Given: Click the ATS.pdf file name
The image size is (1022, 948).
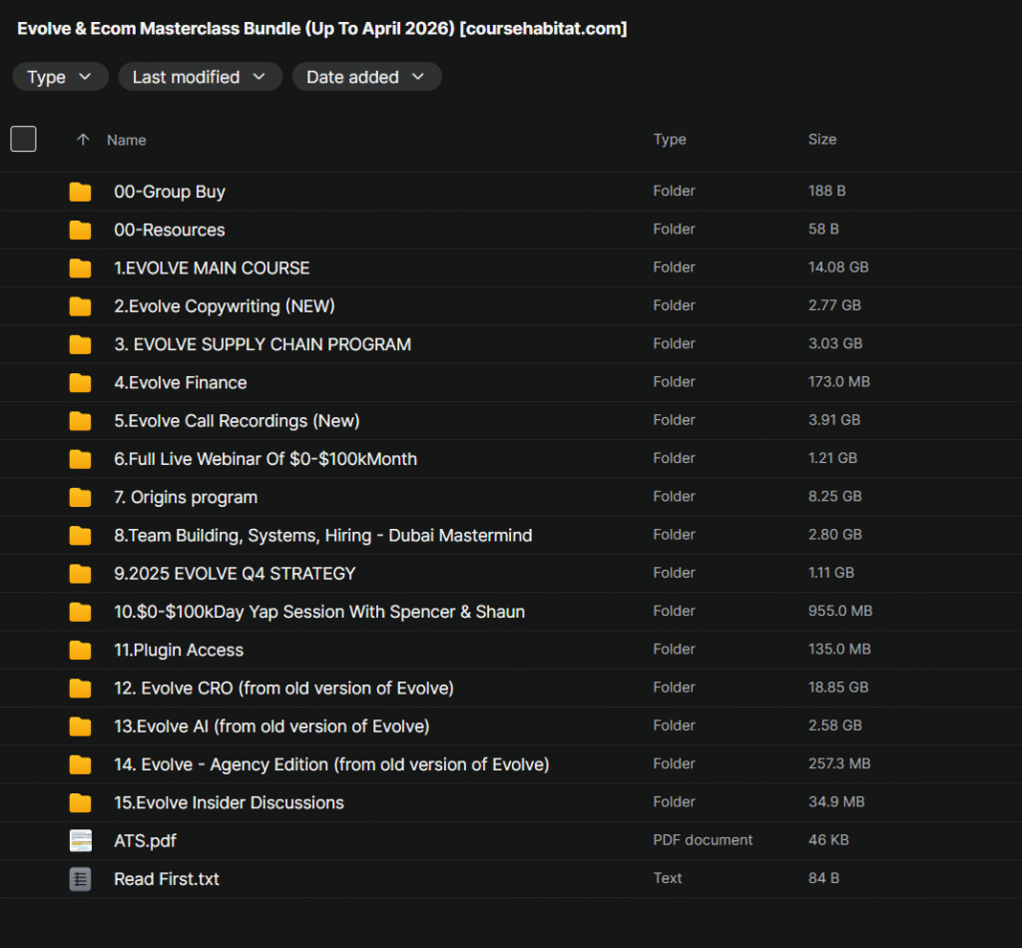Looking at the screenshot, I should point(145,840).
